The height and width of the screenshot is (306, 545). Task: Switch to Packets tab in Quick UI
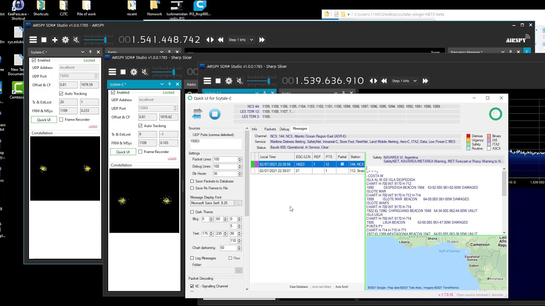coord(270,129)
